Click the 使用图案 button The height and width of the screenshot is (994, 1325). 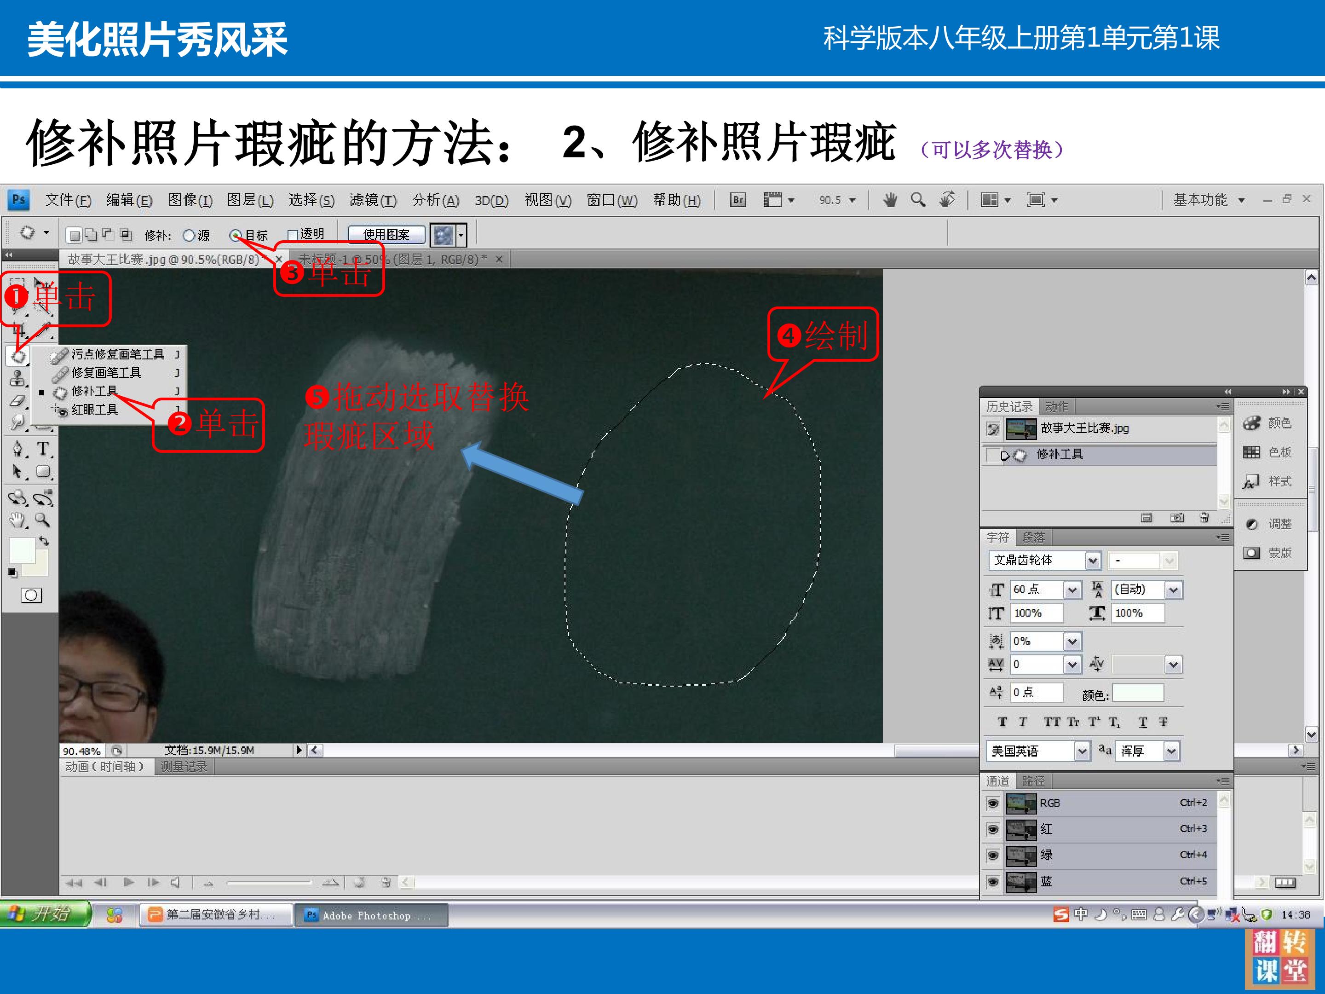(386, 235)
